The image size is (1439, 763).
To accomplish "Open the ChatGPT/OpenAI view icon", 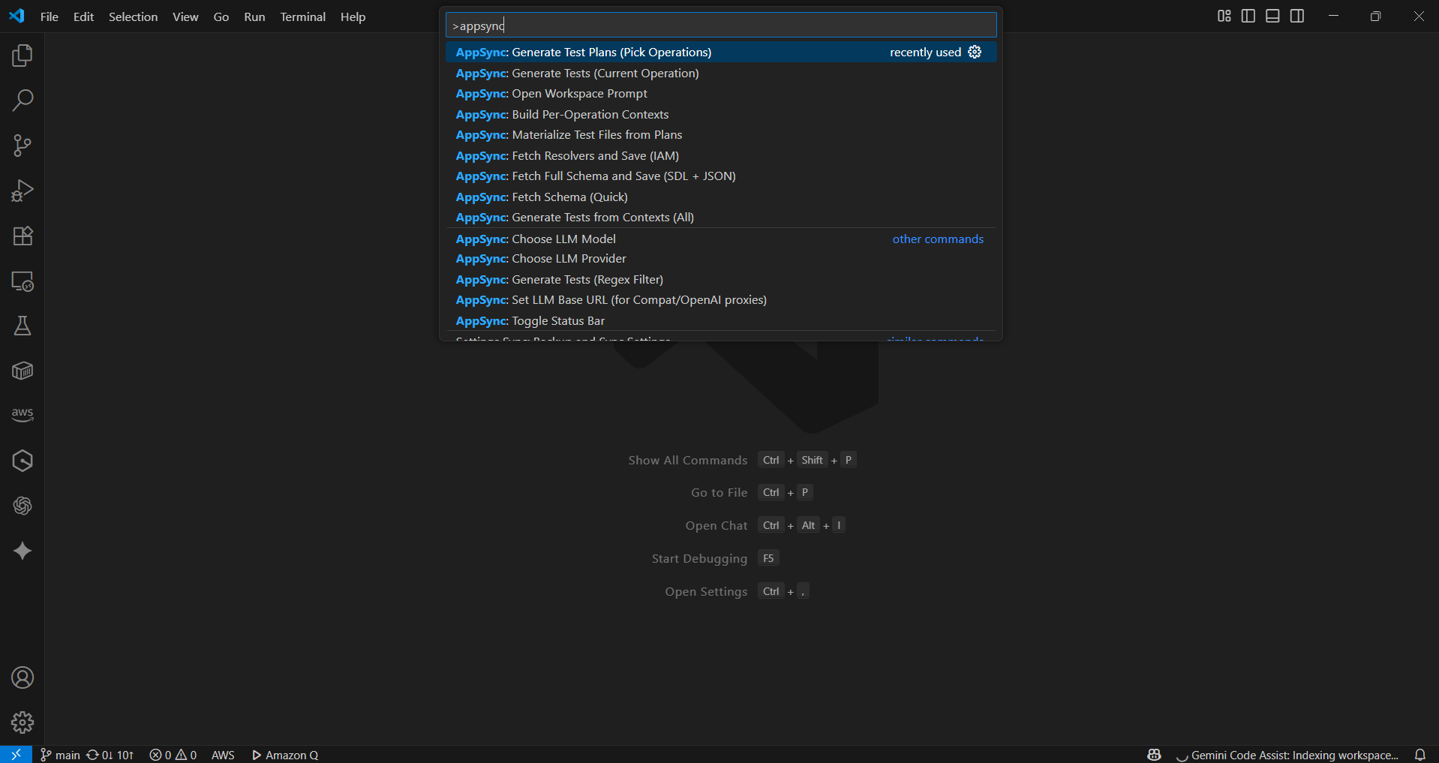I will click(x=23, y=506).
